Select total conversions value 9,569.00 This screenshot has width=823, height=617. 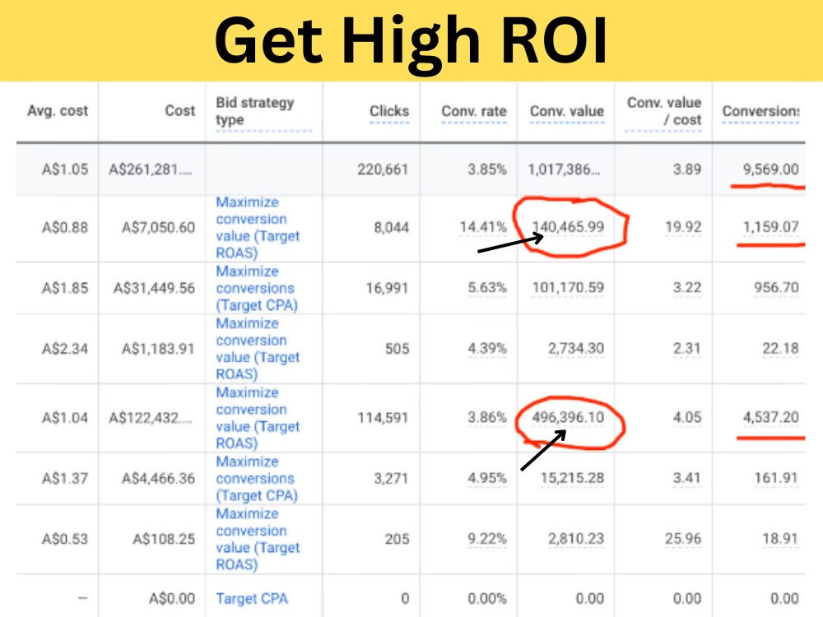point(770,169)
